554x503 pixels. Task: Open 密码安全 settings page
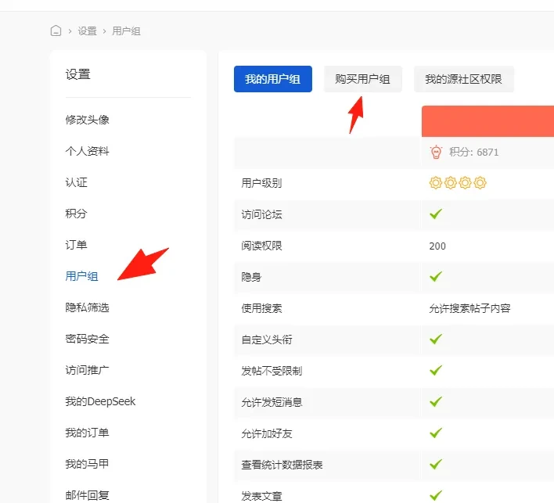[x=87, y=339]
